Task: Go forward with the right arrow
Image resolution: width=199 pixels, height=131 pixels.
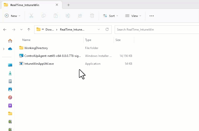Action: (14, 30)
